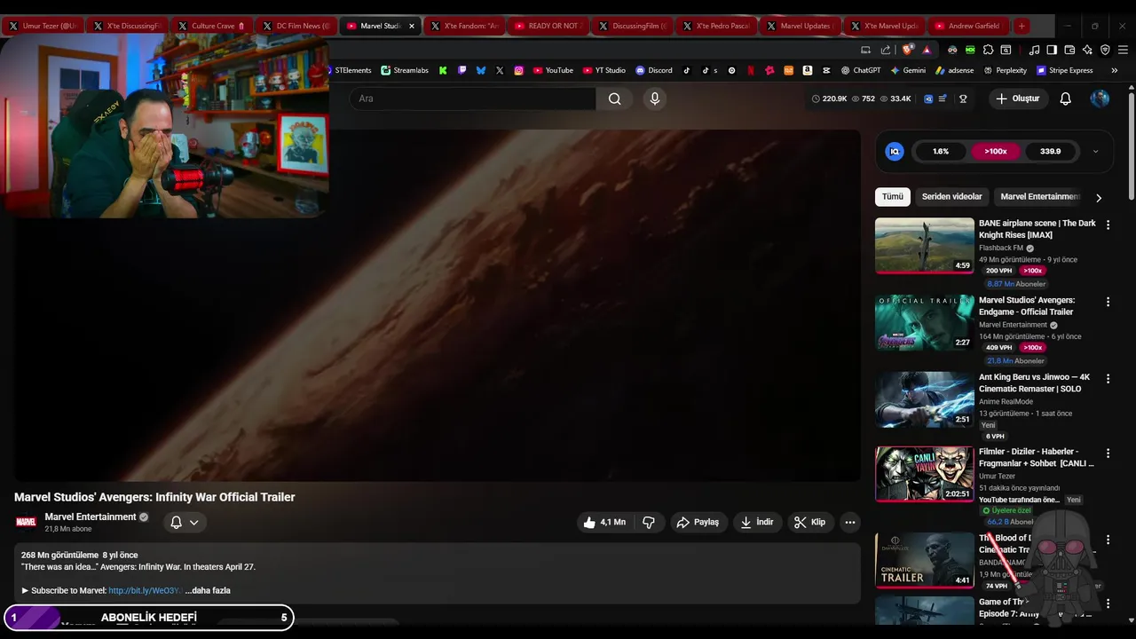Switch to Marvel Updates tab

(800, 26)
